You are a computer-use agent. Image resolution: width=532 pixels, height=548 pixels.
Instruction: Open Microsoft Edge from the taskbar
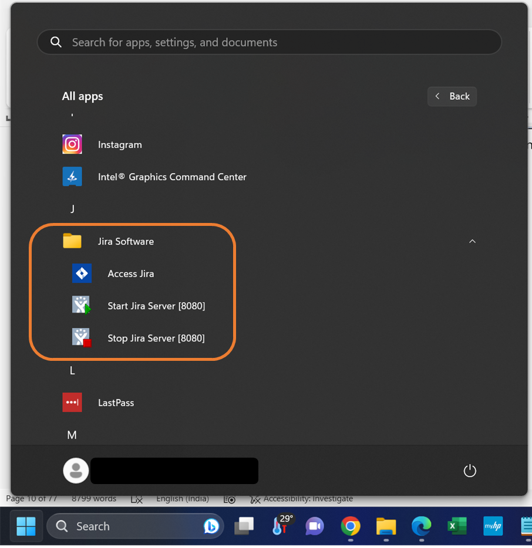(422, 526)
